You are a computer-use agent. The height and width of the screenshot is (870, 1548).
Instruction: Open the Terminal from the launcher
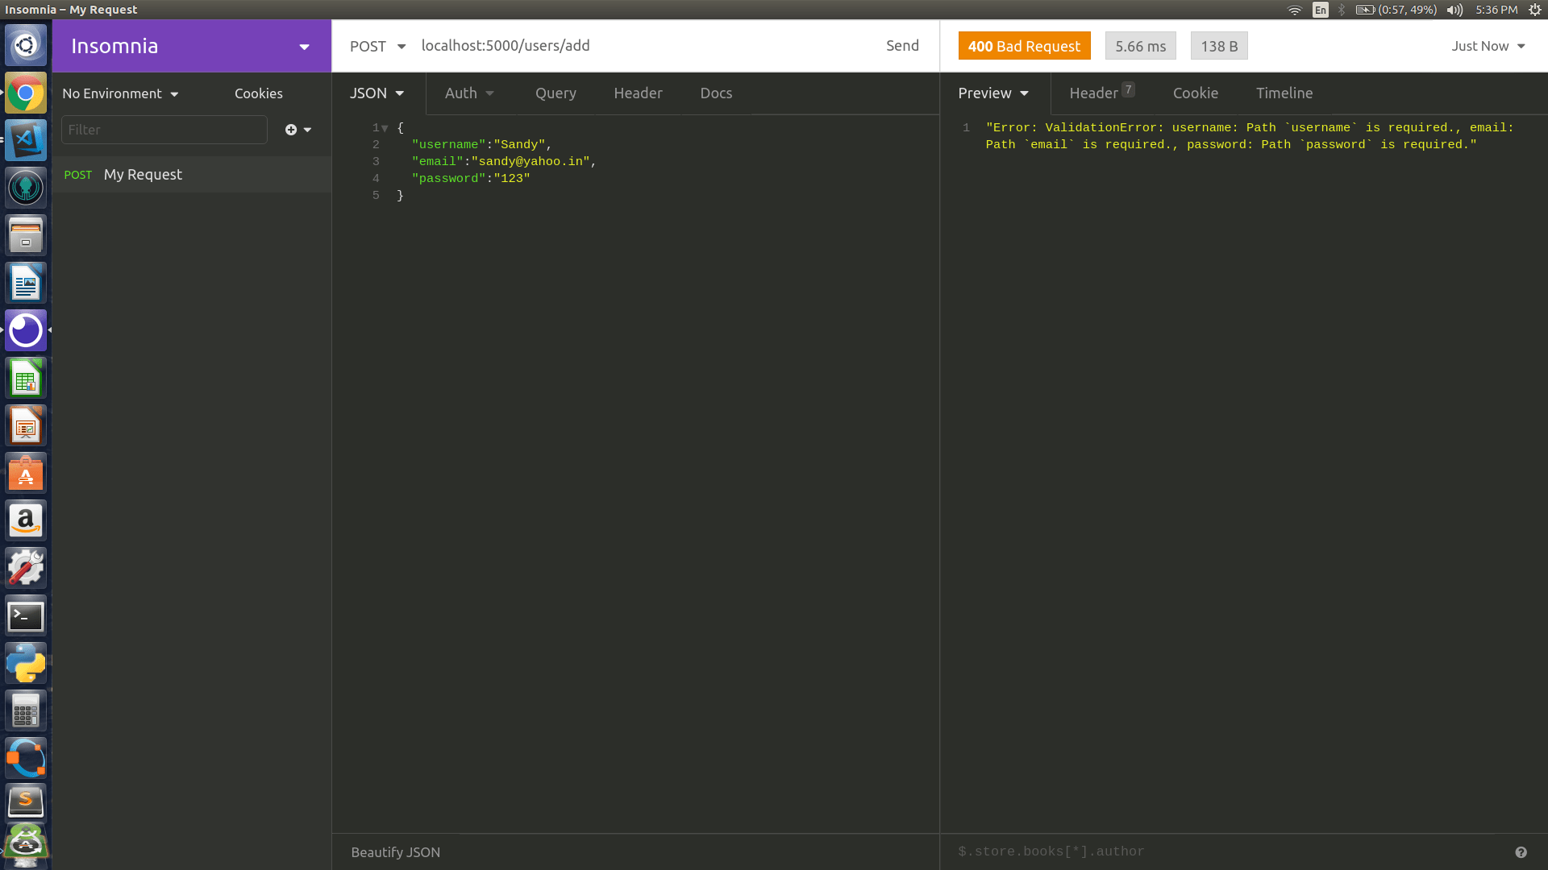point(25,615)
